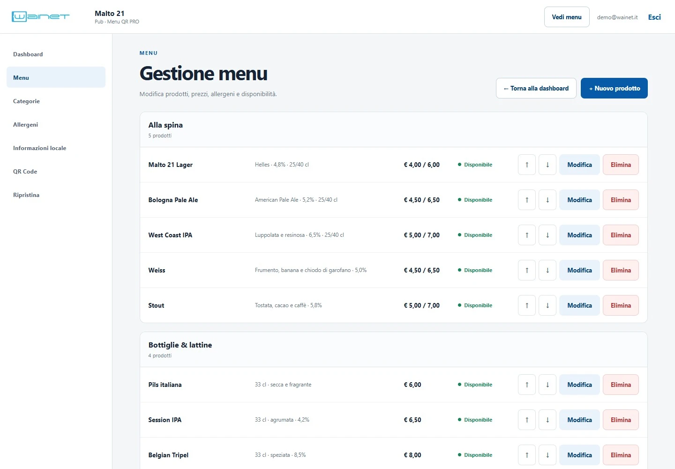
Task: Add a Nuovo prodotto
Action: 614,88
